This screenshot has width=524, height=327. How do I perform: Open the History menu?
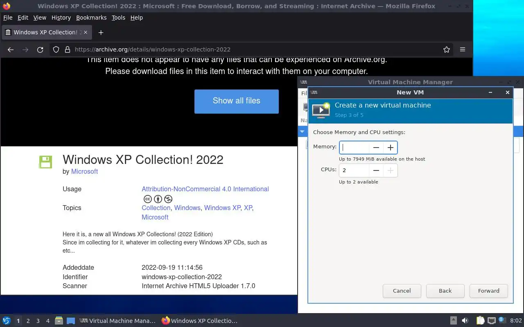pos(61,18)
